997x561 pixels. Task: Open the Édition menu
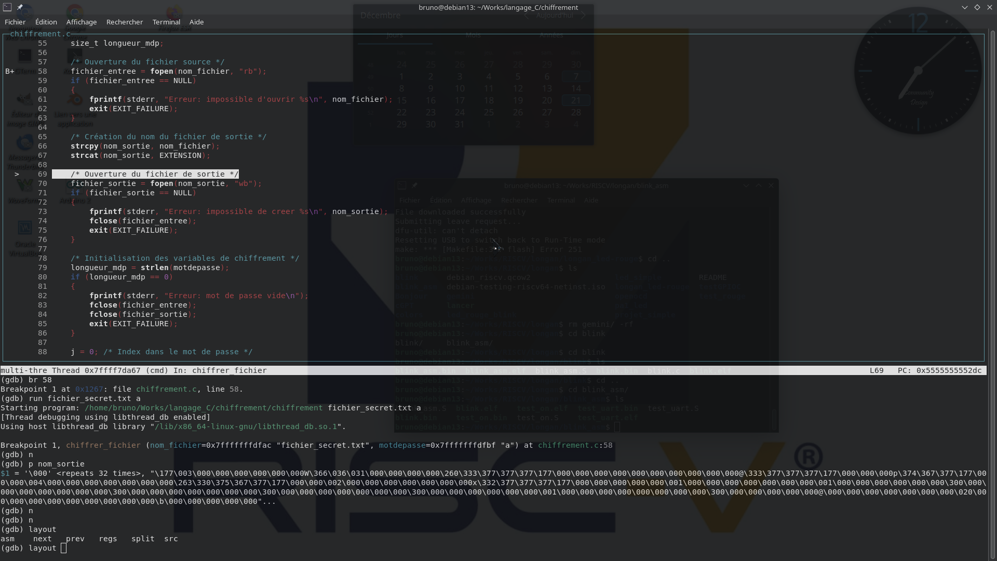[x=46, y=22]
